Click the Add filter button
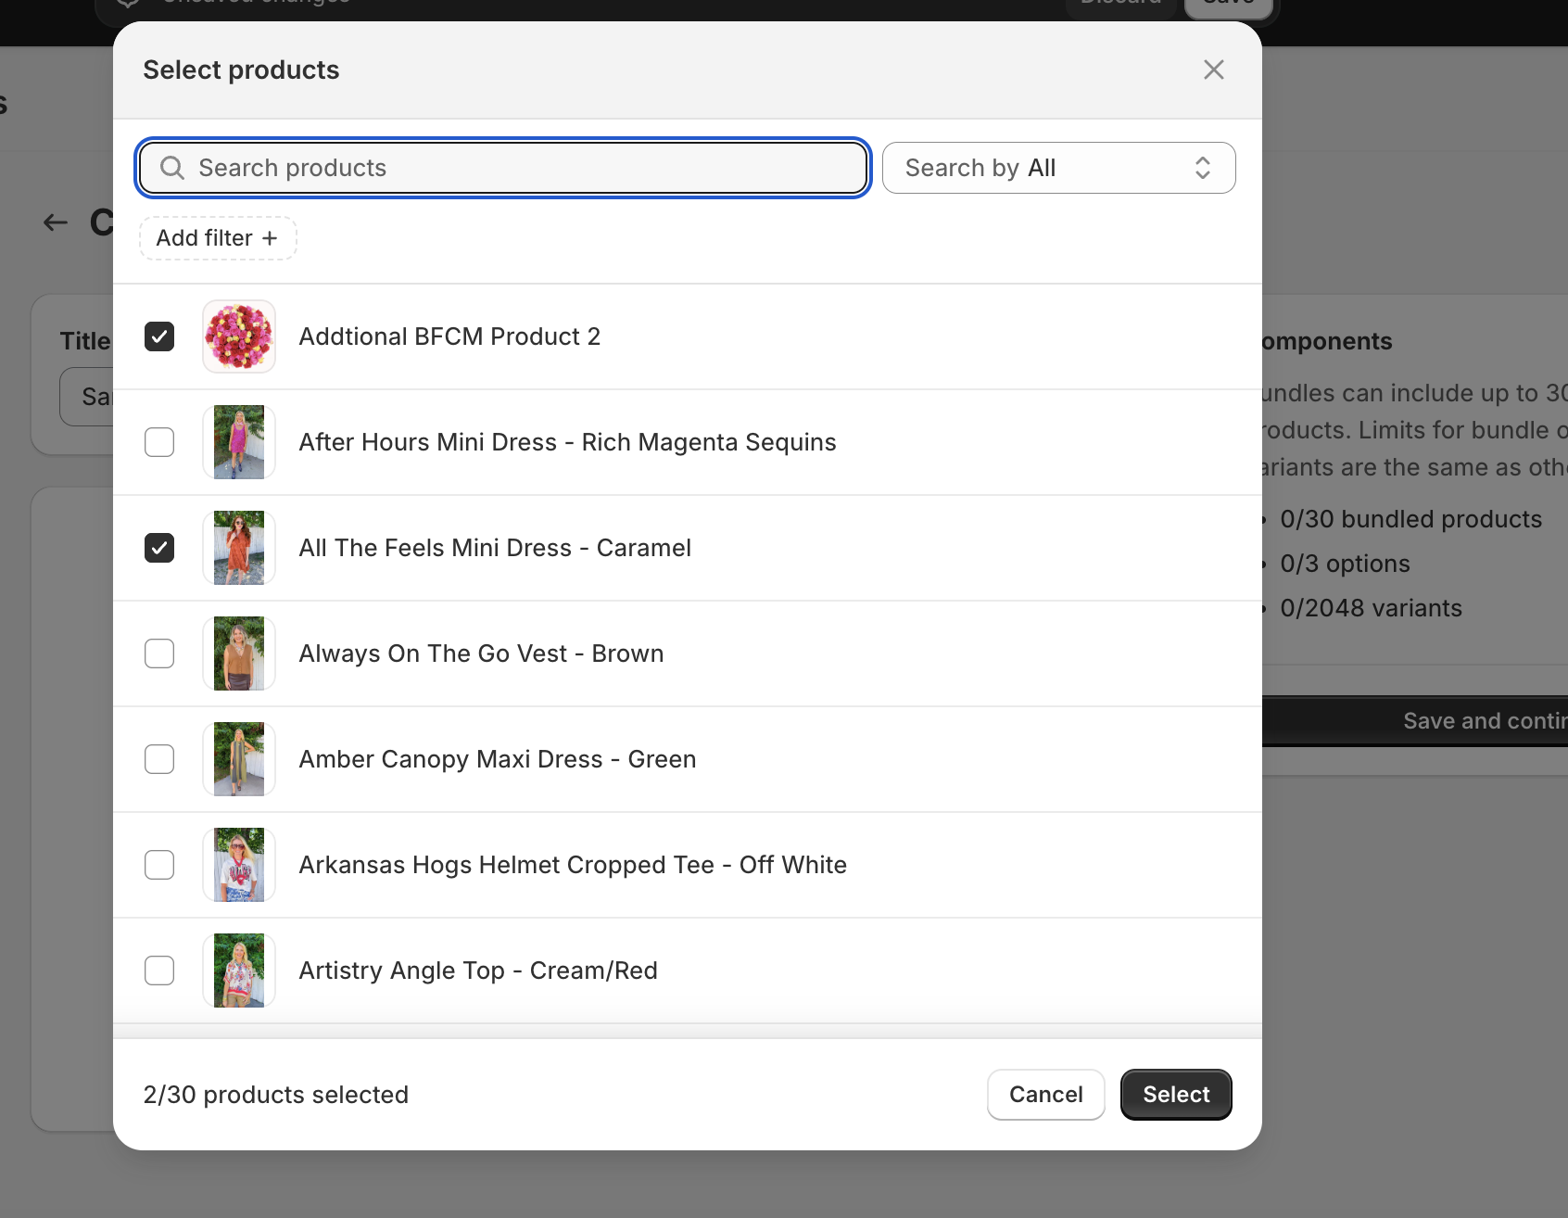The width and height of the screenshot is (1568, 1218). click(x=218, y=238)
